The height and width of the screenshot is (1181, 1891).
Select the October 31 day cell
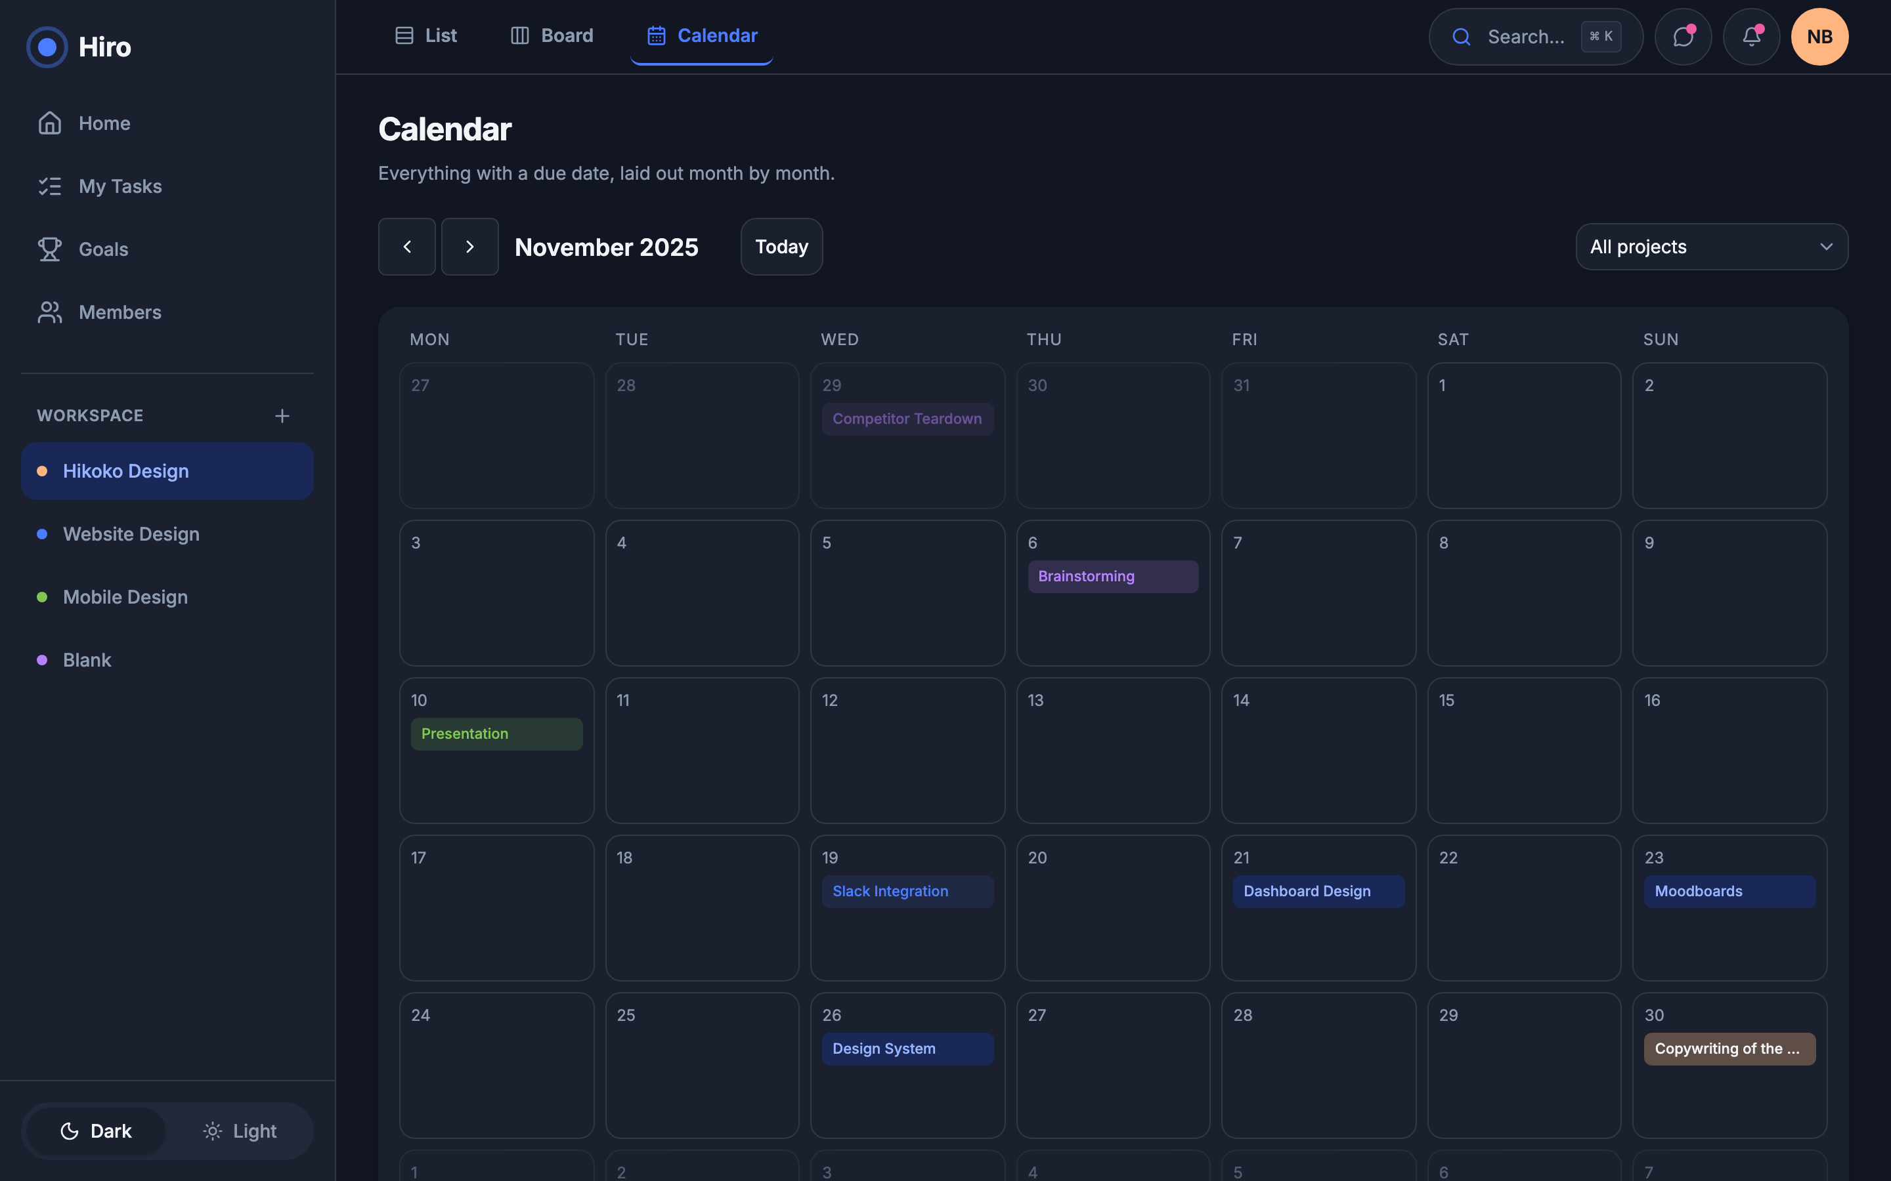(1318, 436)
